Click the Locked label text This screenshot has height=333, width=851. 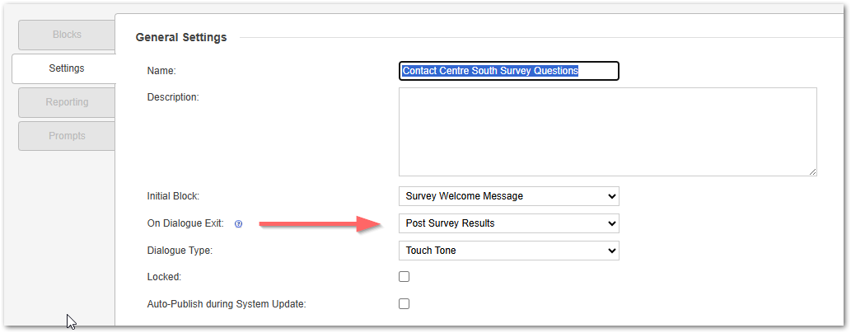pos(164,277)
